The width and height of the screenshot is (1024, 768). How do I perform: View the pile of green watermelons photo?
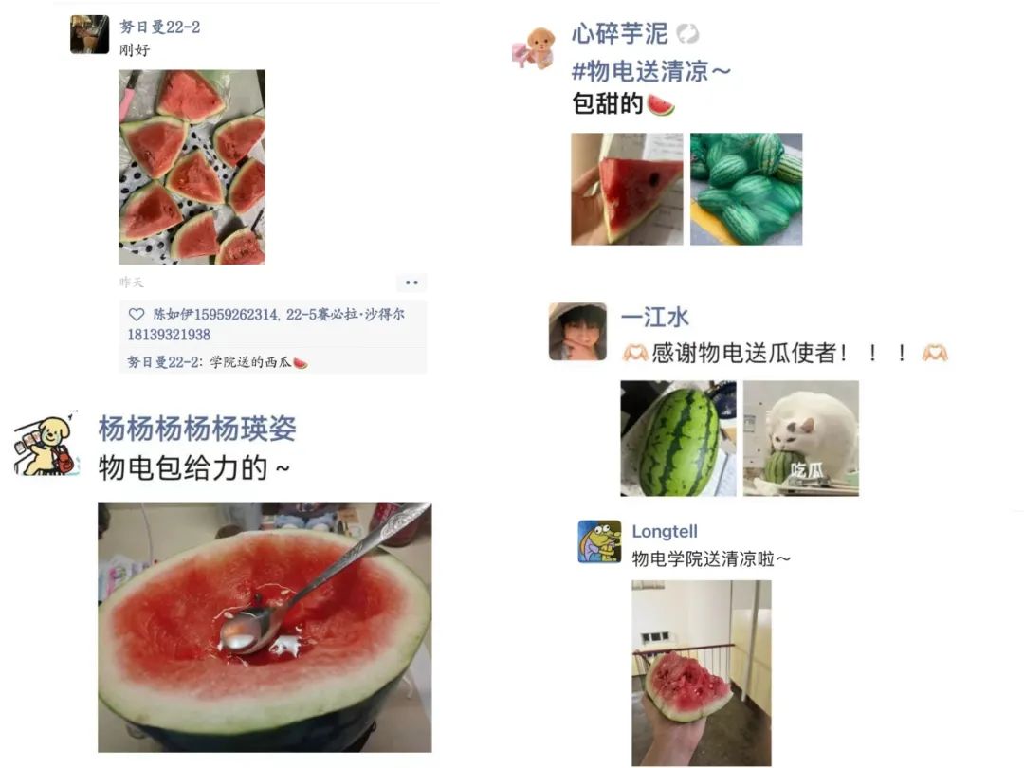pyautogui.click(x=746, y=190)
